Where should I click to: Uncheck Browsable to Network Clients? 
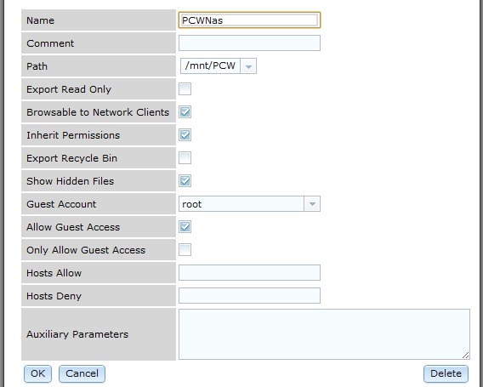tap(185, 112)
